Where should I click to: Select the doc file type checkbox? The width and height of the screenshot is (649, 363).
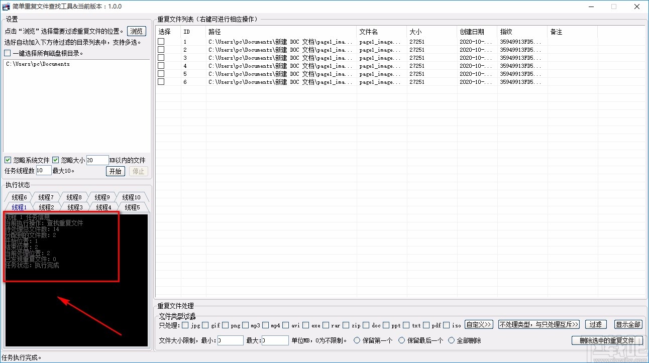[366, 325]
